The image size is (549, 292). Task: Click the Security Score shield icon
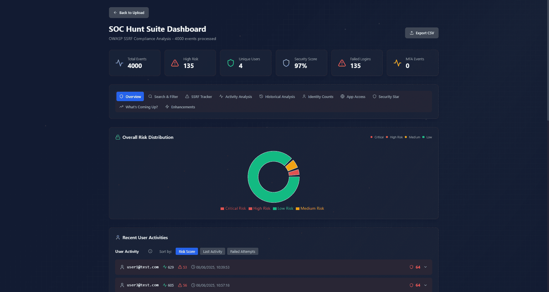[x=286, y=63]
